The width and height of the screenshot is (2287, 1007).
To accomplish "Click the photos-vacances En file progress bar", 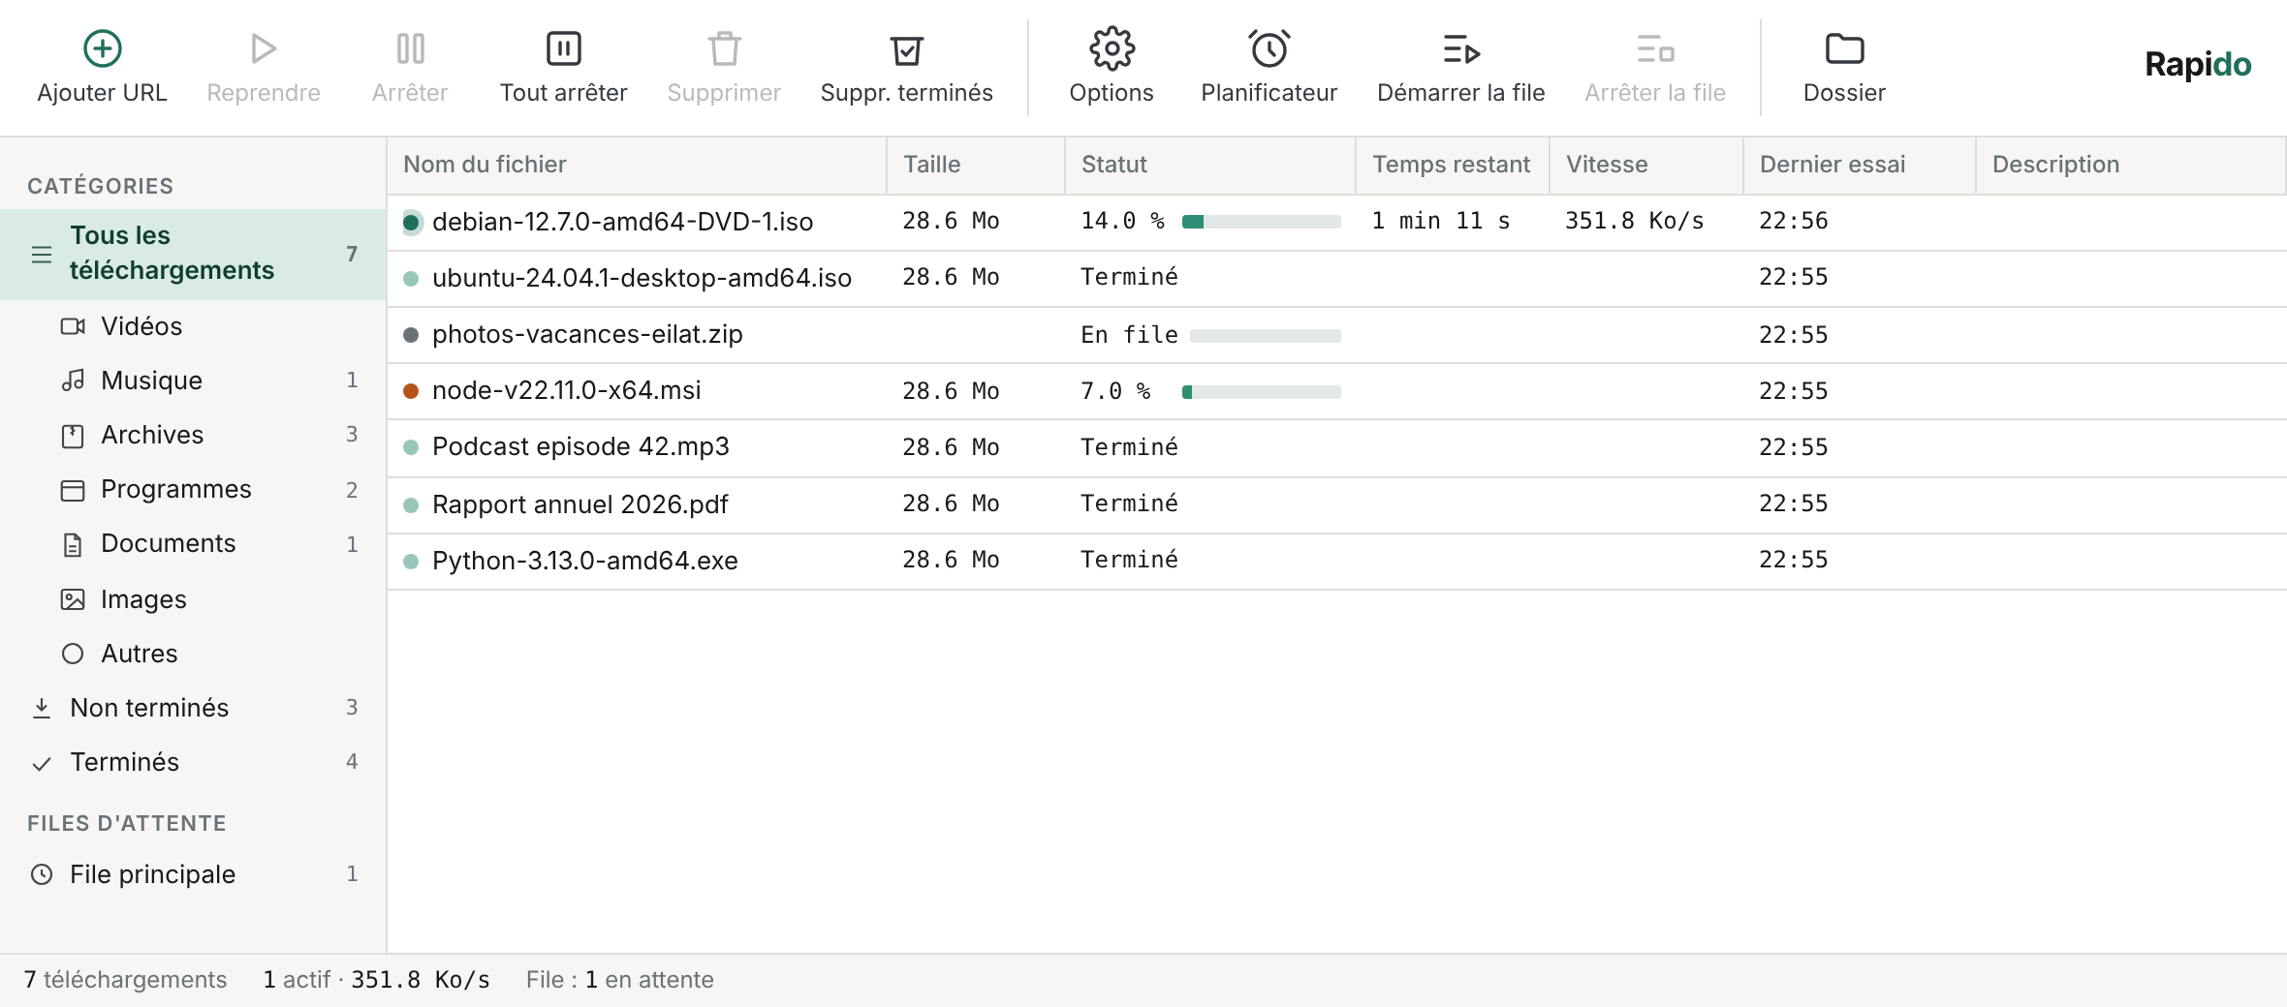I will (1265, 336).
